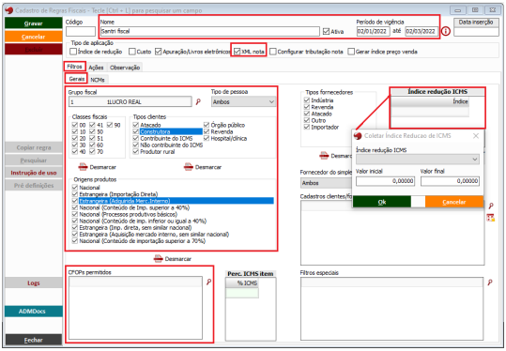Enable Índice de redução checkbox
The width and height of the screenshot is (506, 351).
pyautogui.click(x=73, y=52)
